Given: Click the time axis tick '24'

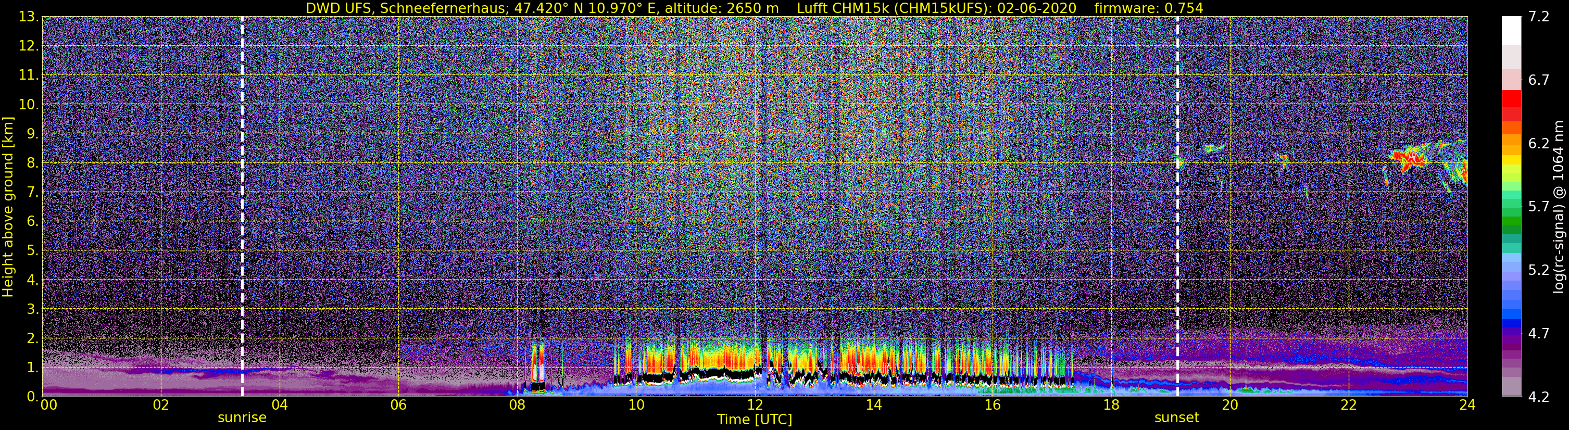Looking at the screenshot, I should pos(1467,404).
